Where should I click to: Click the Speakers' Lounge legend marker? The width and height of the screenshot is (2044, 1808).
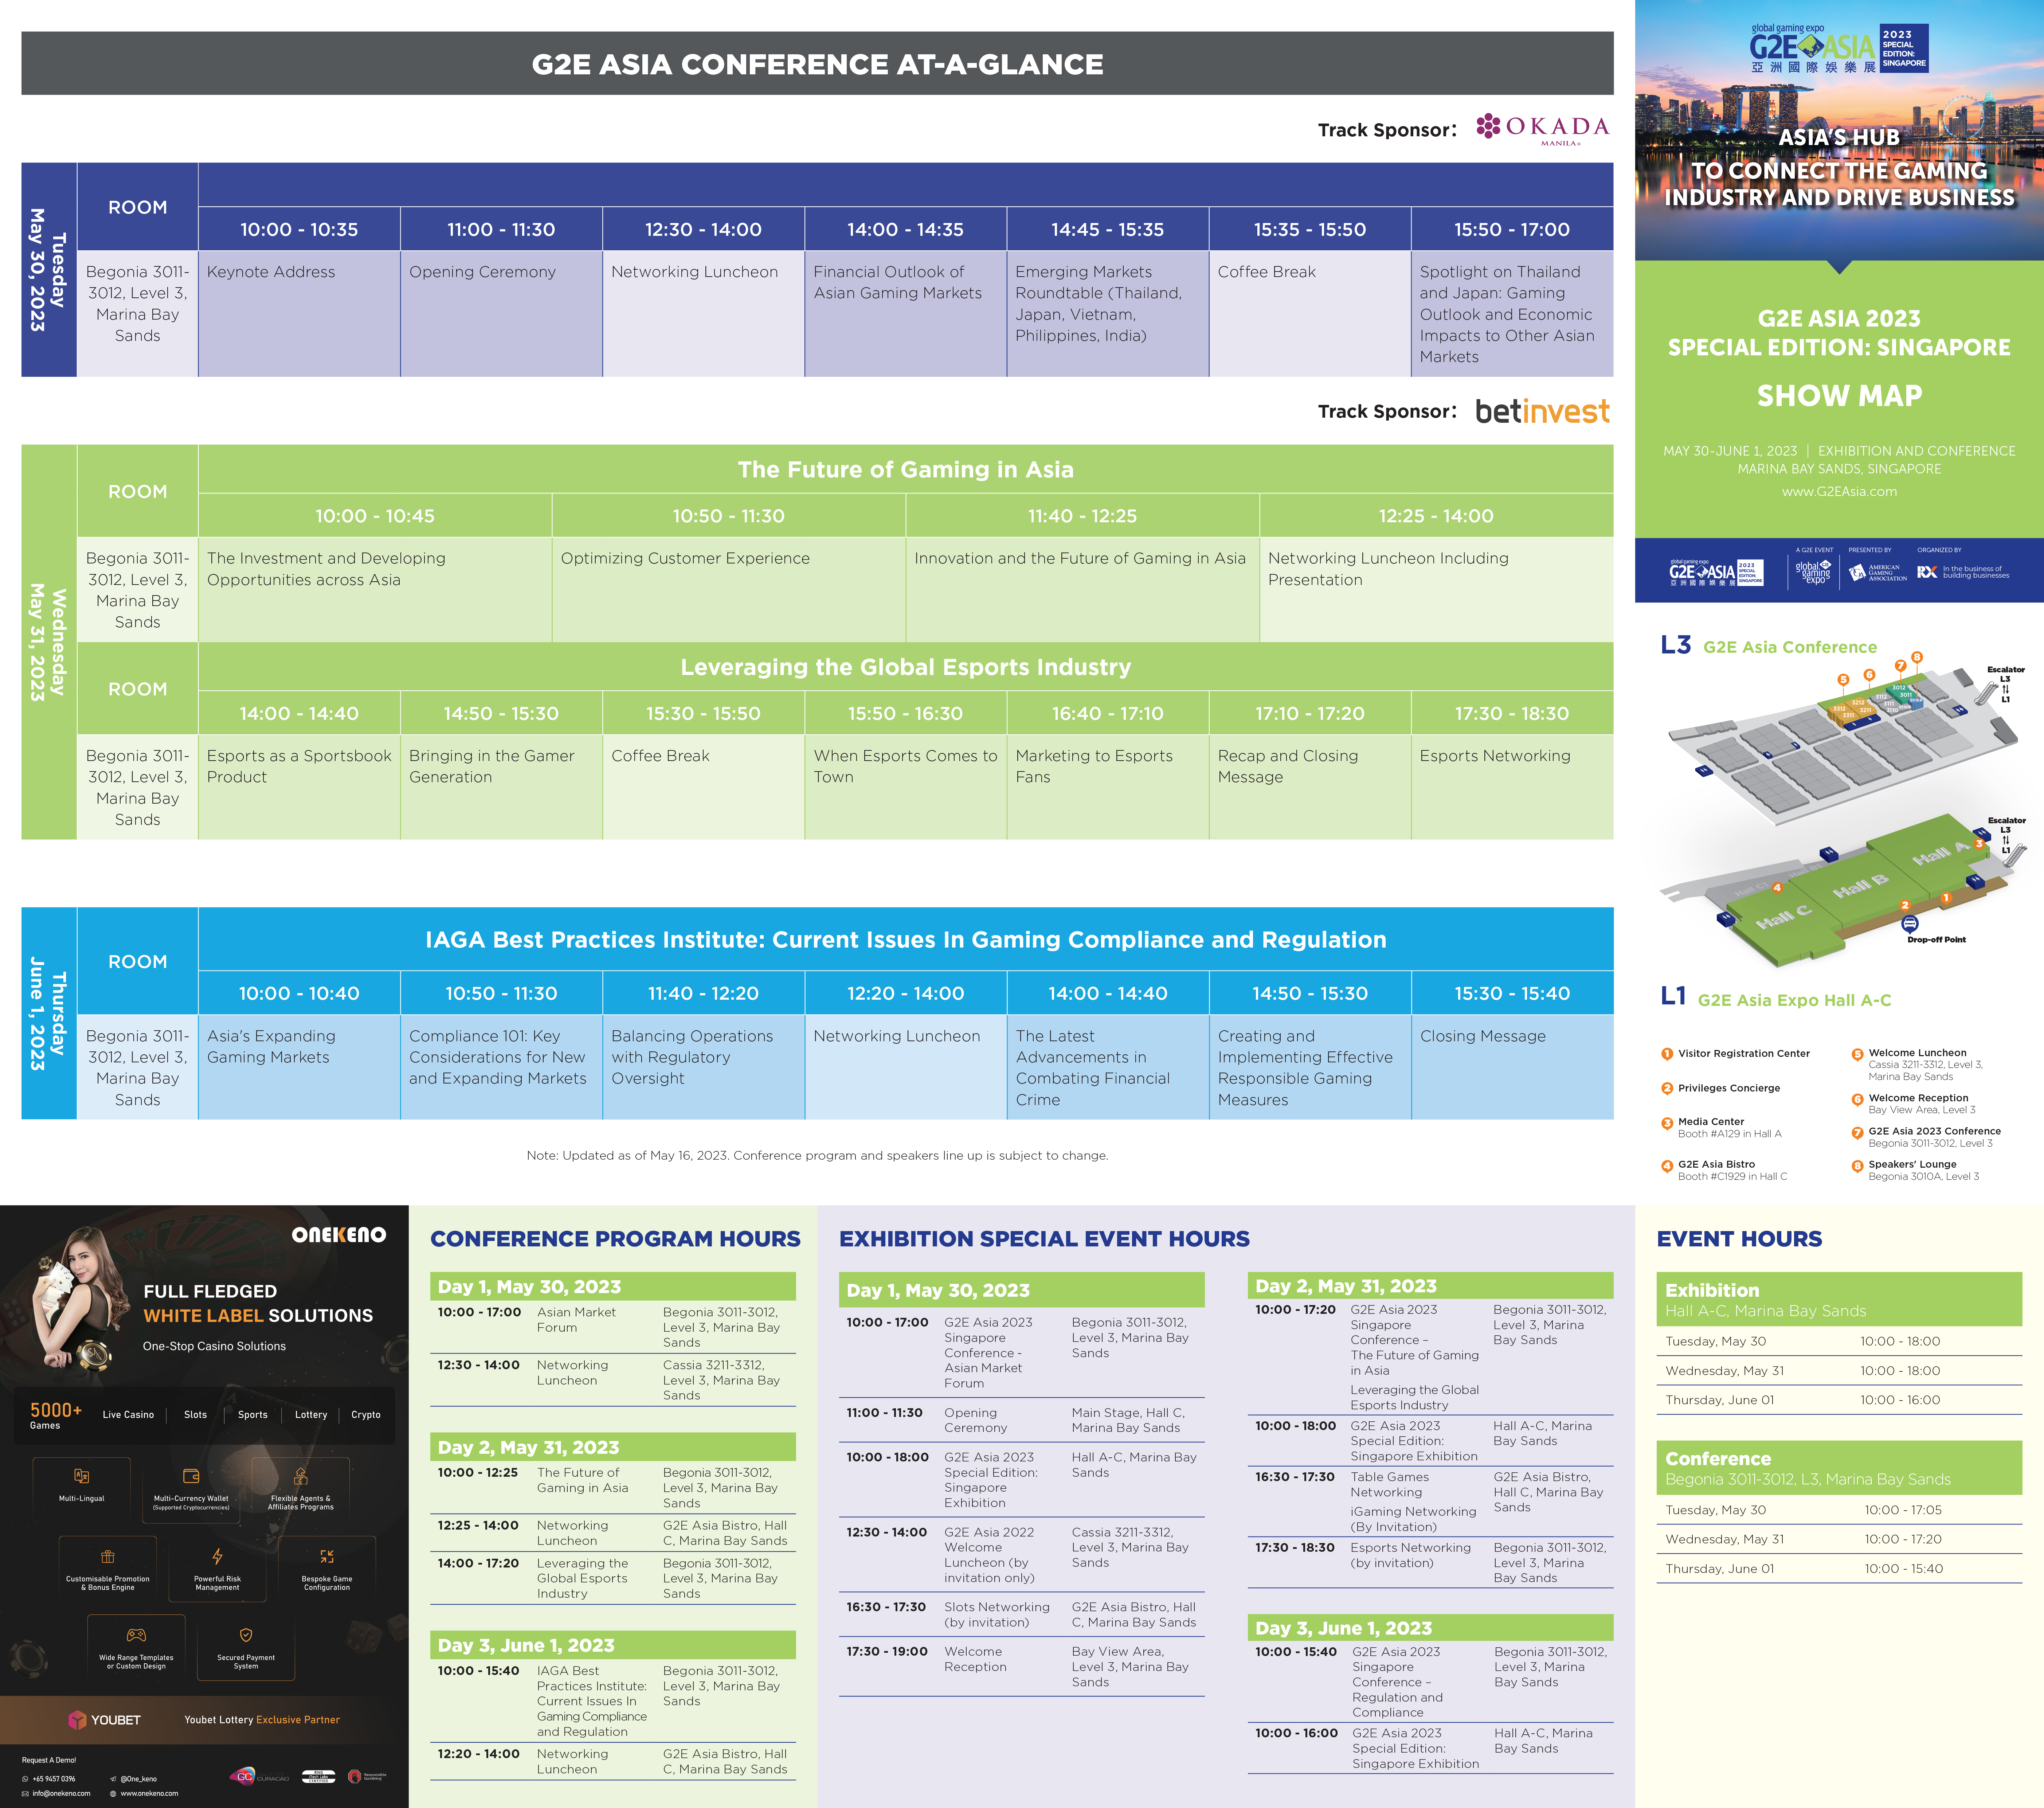point(1857,1166)
